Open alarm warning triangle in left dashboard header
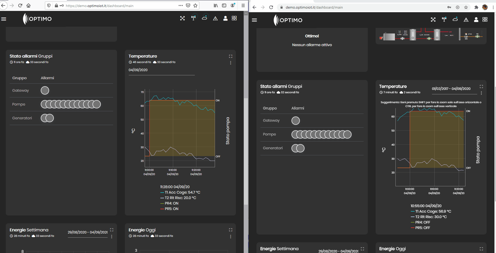Screen dimensions: 496x253 215,18
